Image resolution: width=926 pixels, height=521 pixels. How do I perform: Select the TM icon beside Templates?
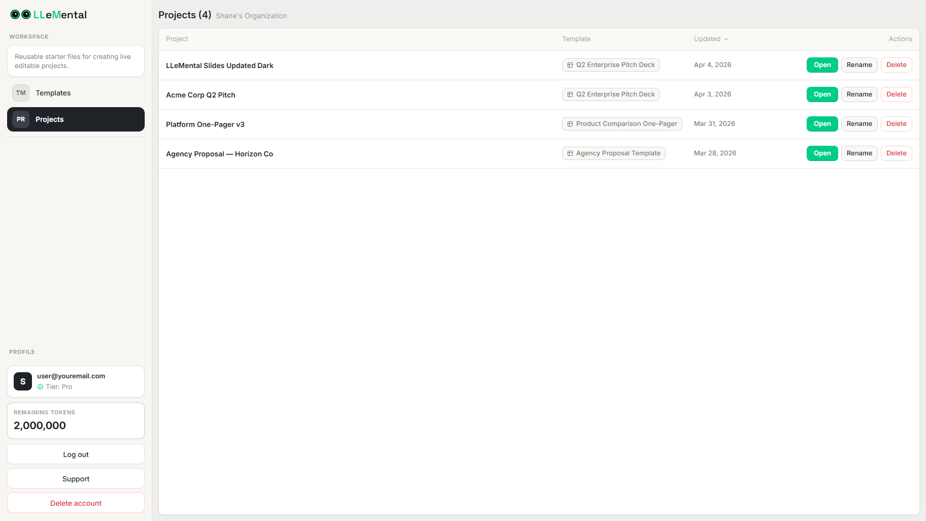(x=20, y=92)
